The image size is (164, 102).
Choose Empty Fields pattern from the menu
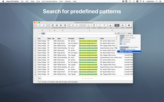tap(129, 36)
